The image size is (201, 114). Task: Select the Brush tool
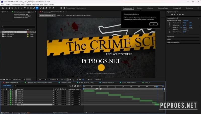(x=41, y=8)
